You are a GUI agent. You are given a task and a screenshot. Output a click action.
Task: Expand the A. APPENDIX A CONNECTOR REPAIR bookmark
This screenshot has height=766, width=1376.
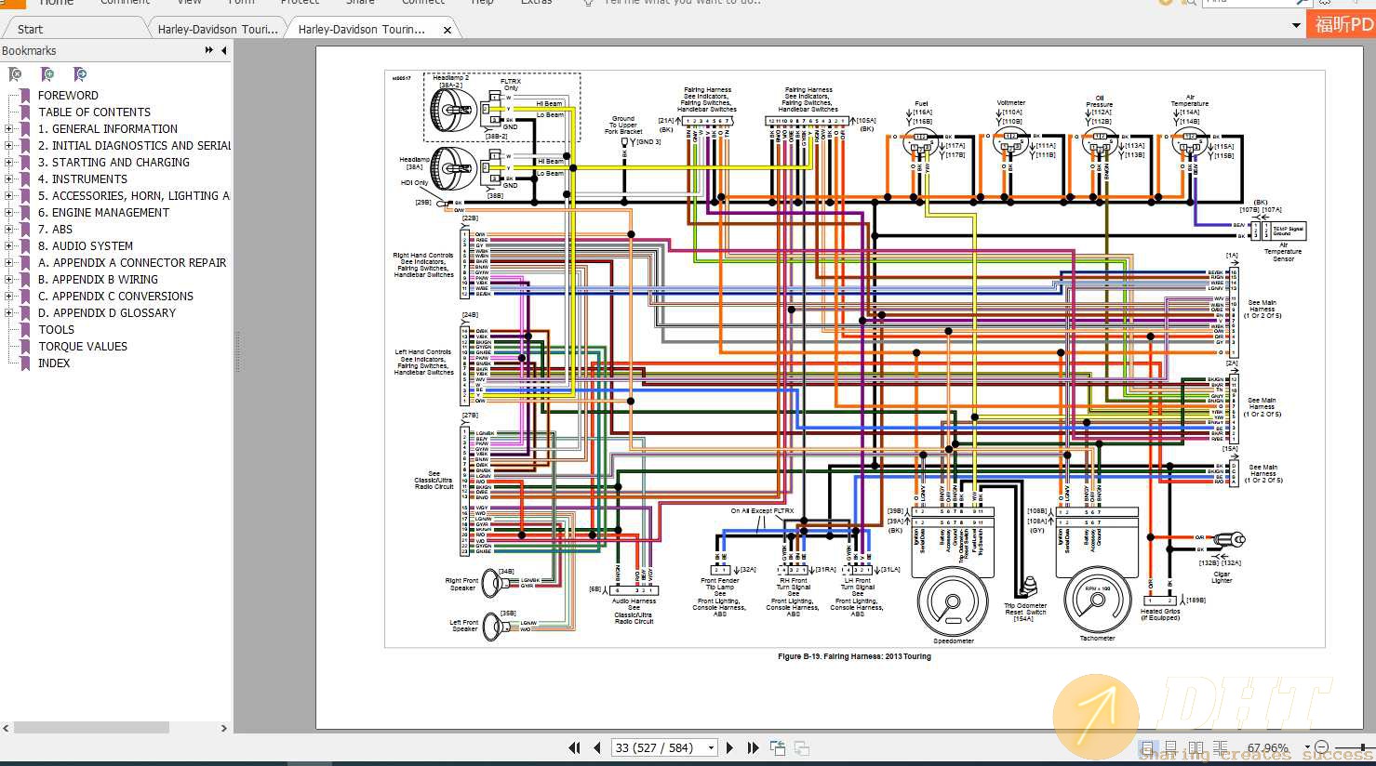point(9,263)
